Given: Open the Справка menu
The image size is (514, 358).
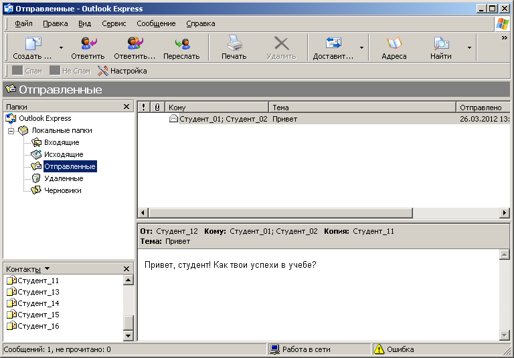Looking at the screenshot, I should [201, 23].
